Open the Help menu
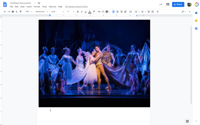Viewport: 200px width, 125px height. coord(60,7)
